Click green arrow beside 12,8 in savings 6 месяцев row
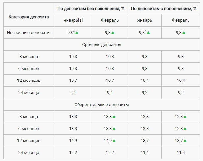 tap(185, 128)
